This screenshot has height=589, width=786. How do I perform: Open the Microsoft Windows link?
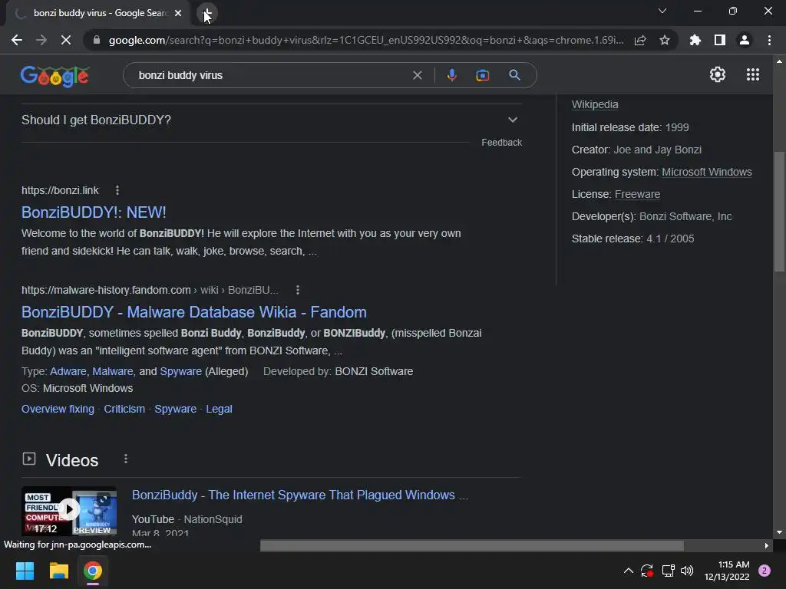click(x=707, y=172)
